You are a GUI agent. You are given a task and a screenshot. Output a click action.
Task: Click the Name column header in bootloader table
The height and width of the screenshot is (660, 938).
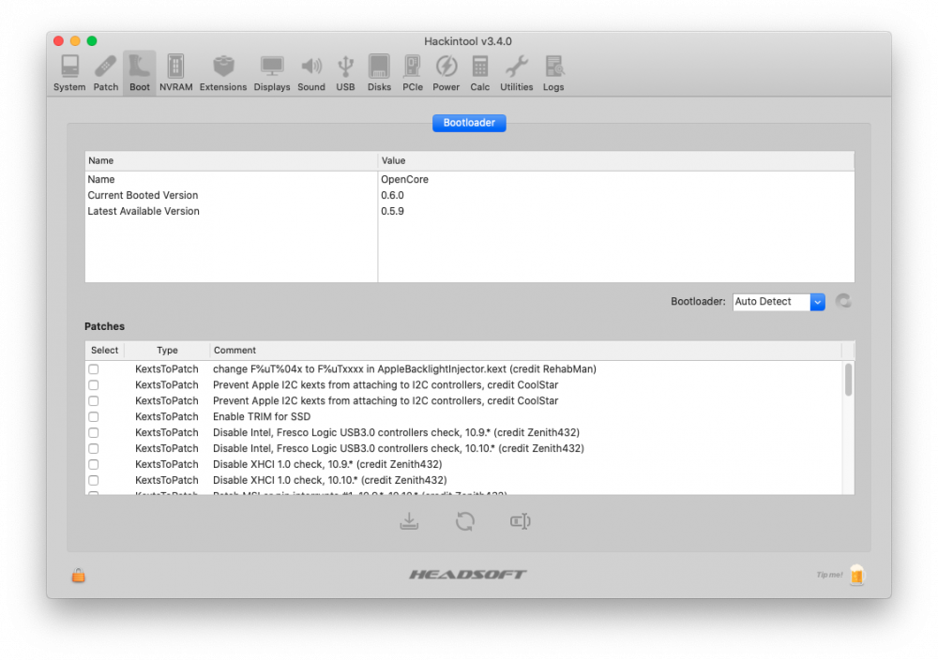coord(231,161)
